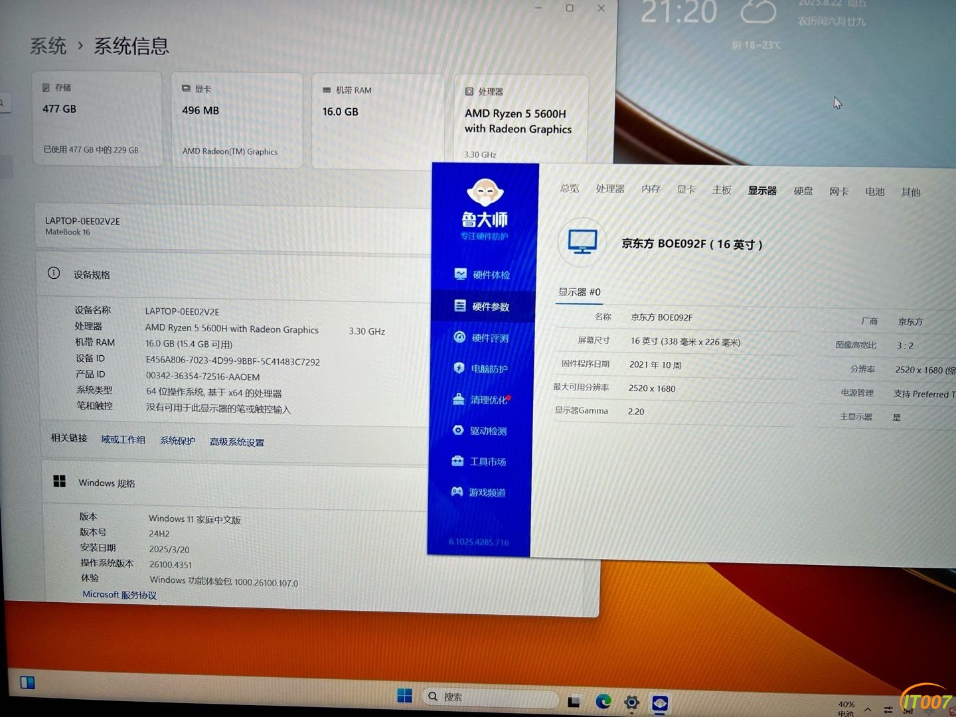
Task: Open Task View on taskbar
Action: click(574, 702)
